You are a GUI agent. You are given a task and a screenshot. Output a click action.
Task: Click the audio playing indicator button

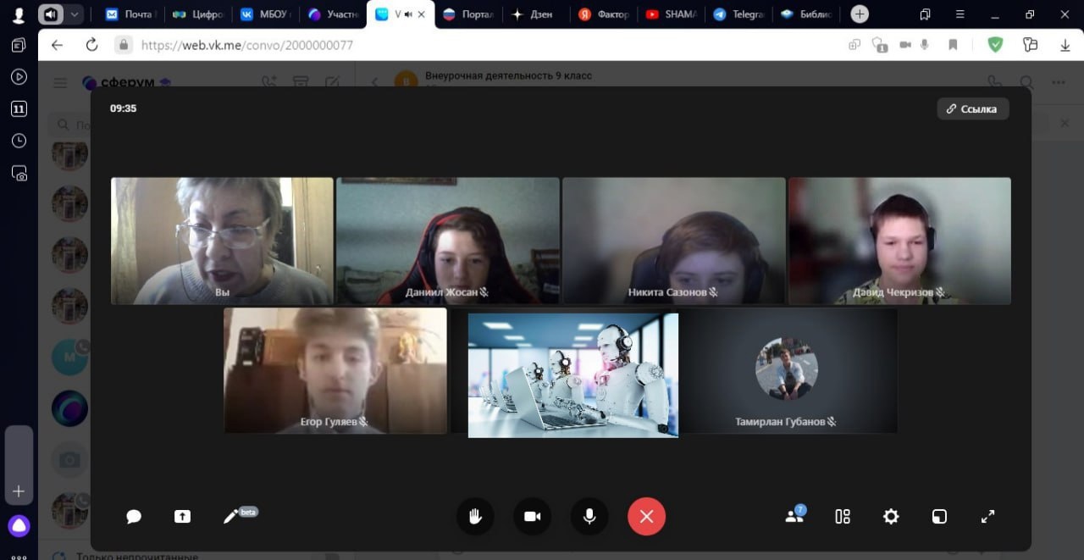(x=51, y=14)
